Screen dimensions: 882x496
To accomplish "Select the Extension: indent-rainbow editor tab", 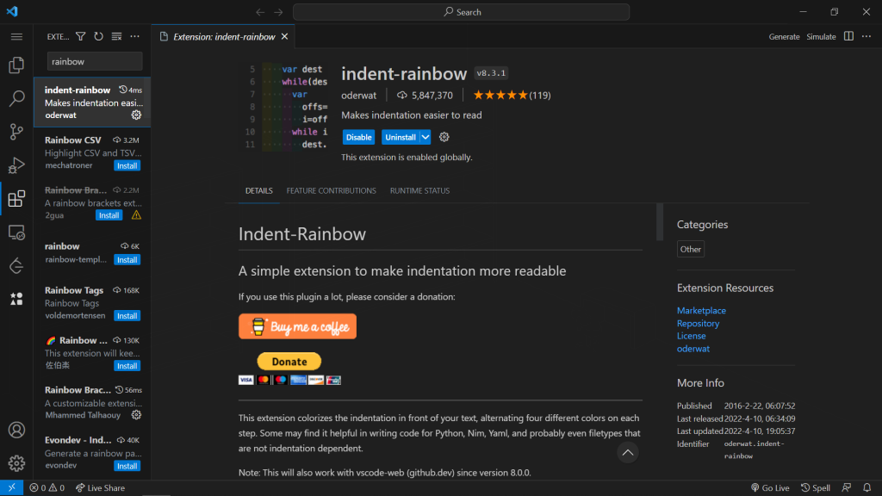I will pos(223,36).
